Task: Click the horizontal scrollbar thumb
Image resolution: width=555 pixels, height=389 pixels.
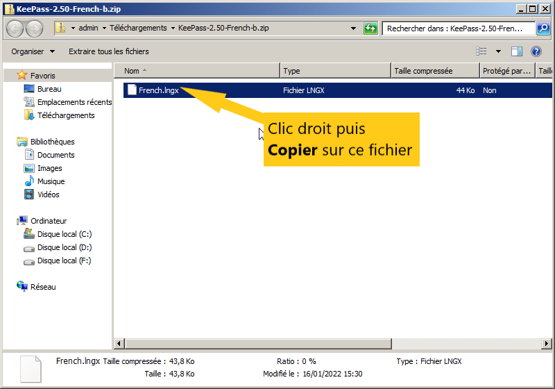Action: pos(258,343)
